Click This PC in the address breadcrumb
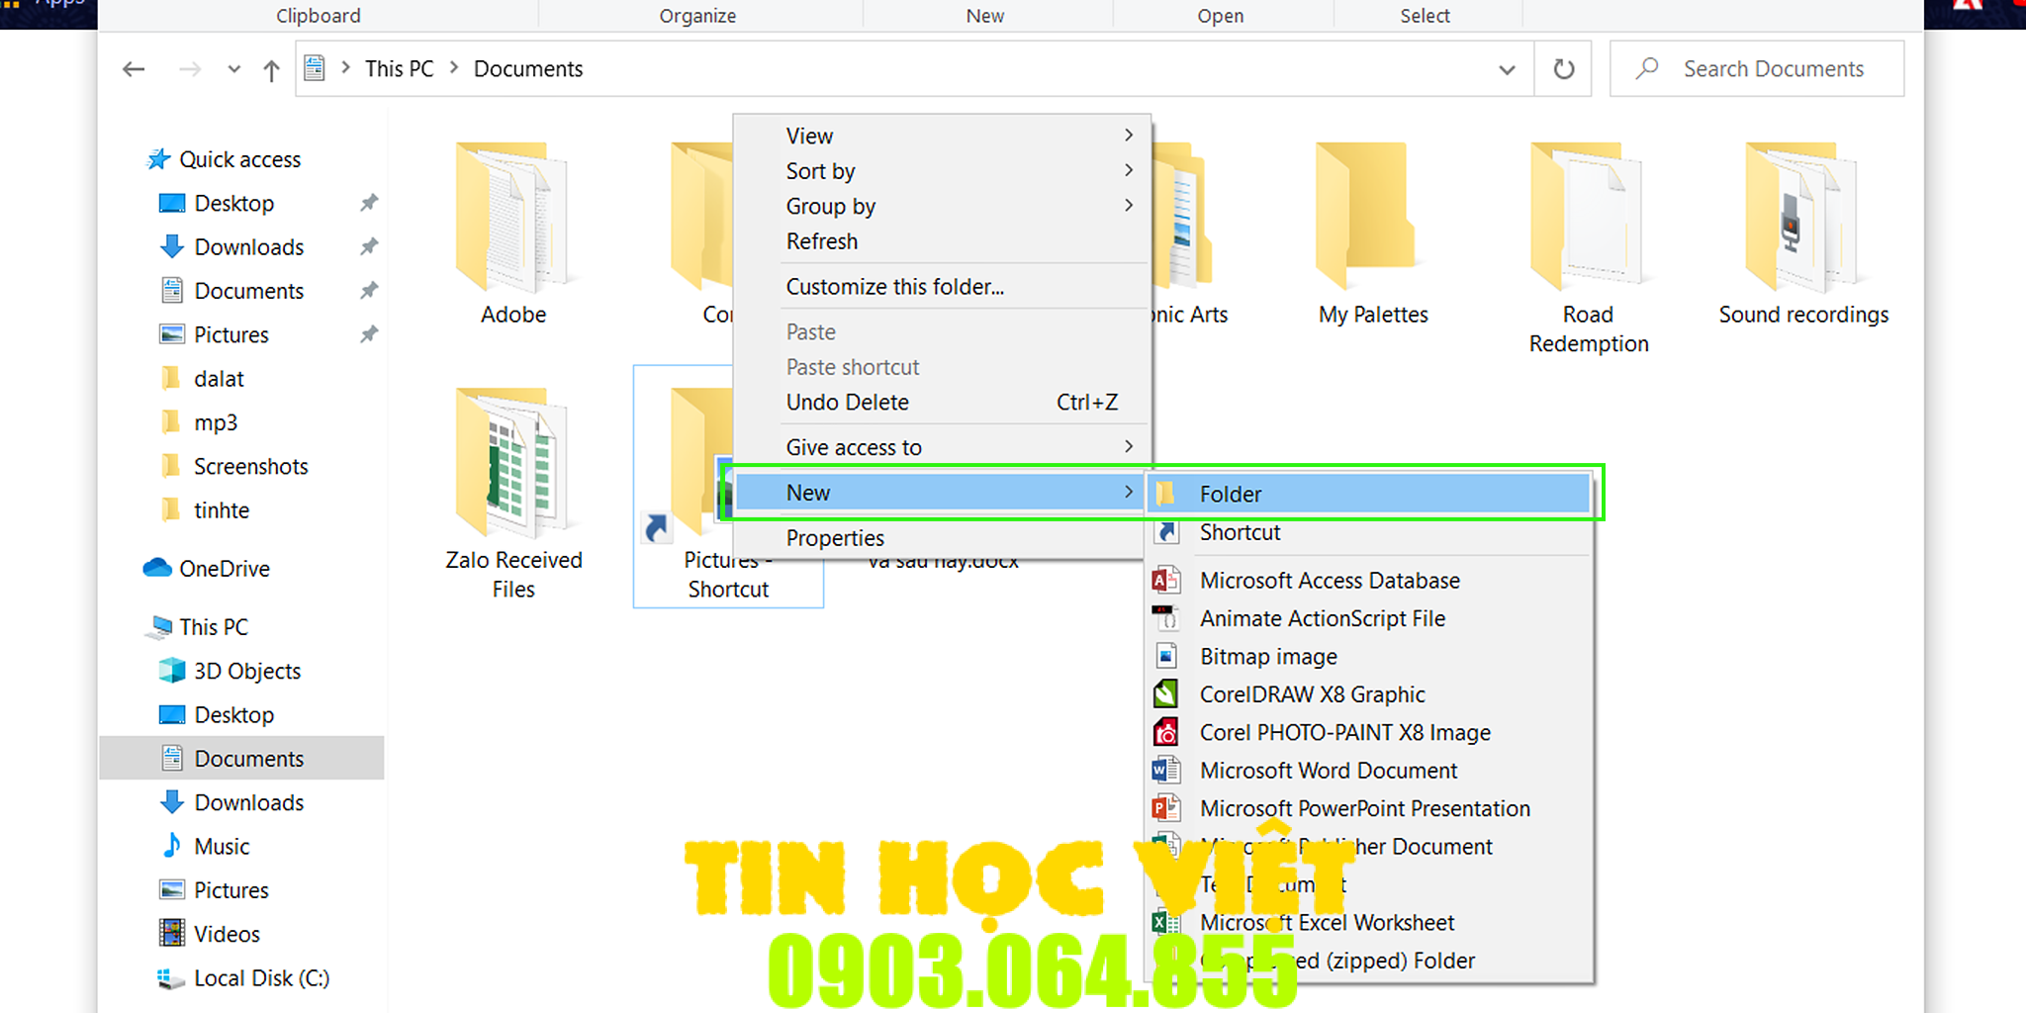 pyautogui.click(x=399, y=69)
